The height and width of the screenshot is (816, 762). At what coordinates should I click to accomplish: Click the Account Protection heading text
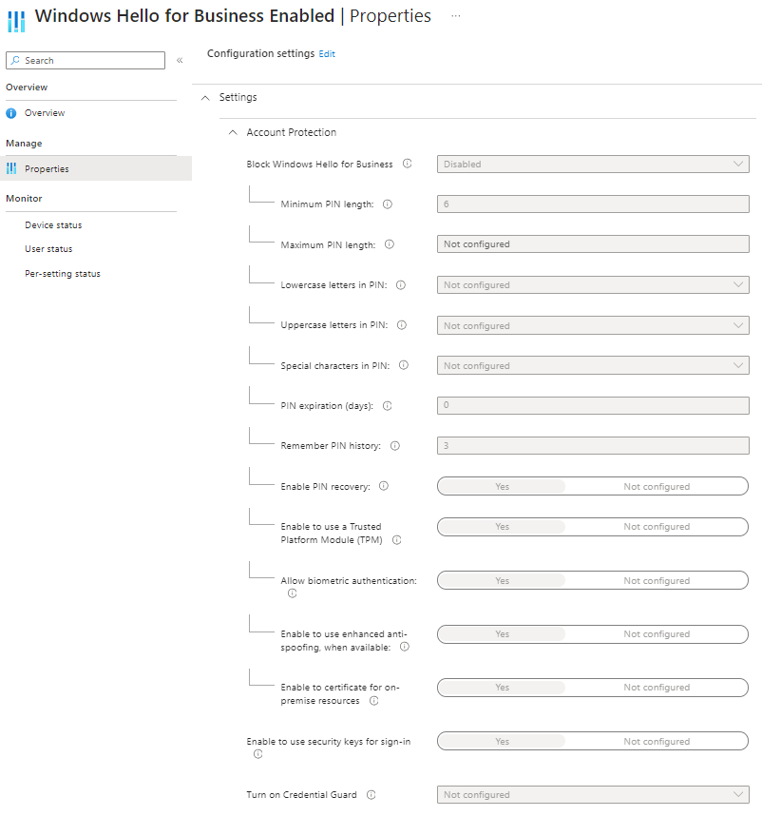point(292,132)
